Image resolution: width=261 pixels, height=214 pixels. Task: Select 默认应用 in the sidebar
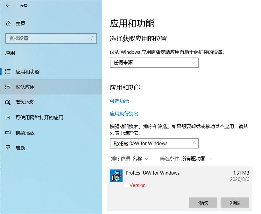pos(51,87)
